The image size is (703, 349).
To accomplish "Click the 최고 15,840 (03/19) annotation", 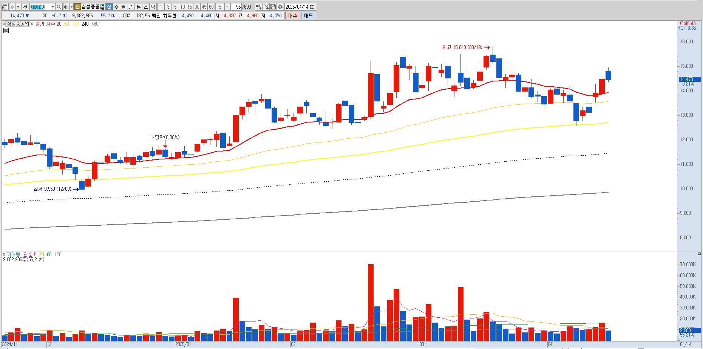I will tap(462, 47).
